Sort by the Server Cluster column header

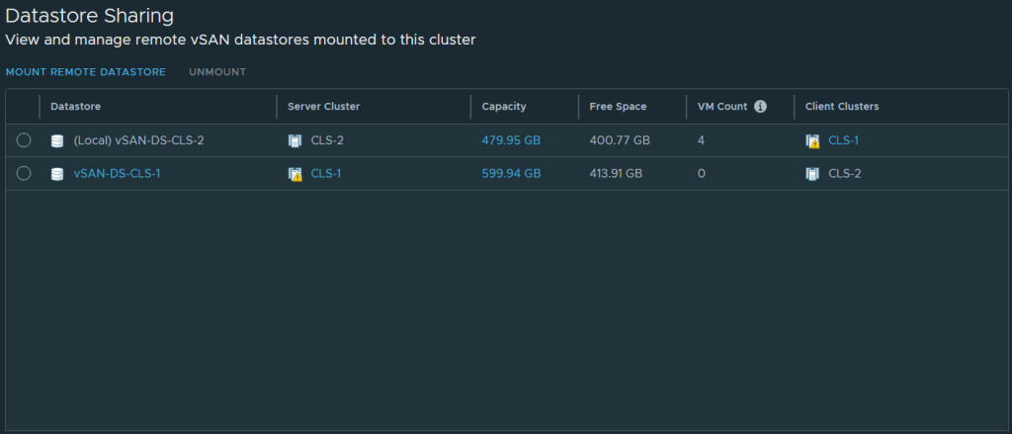(x=323, y=107)
